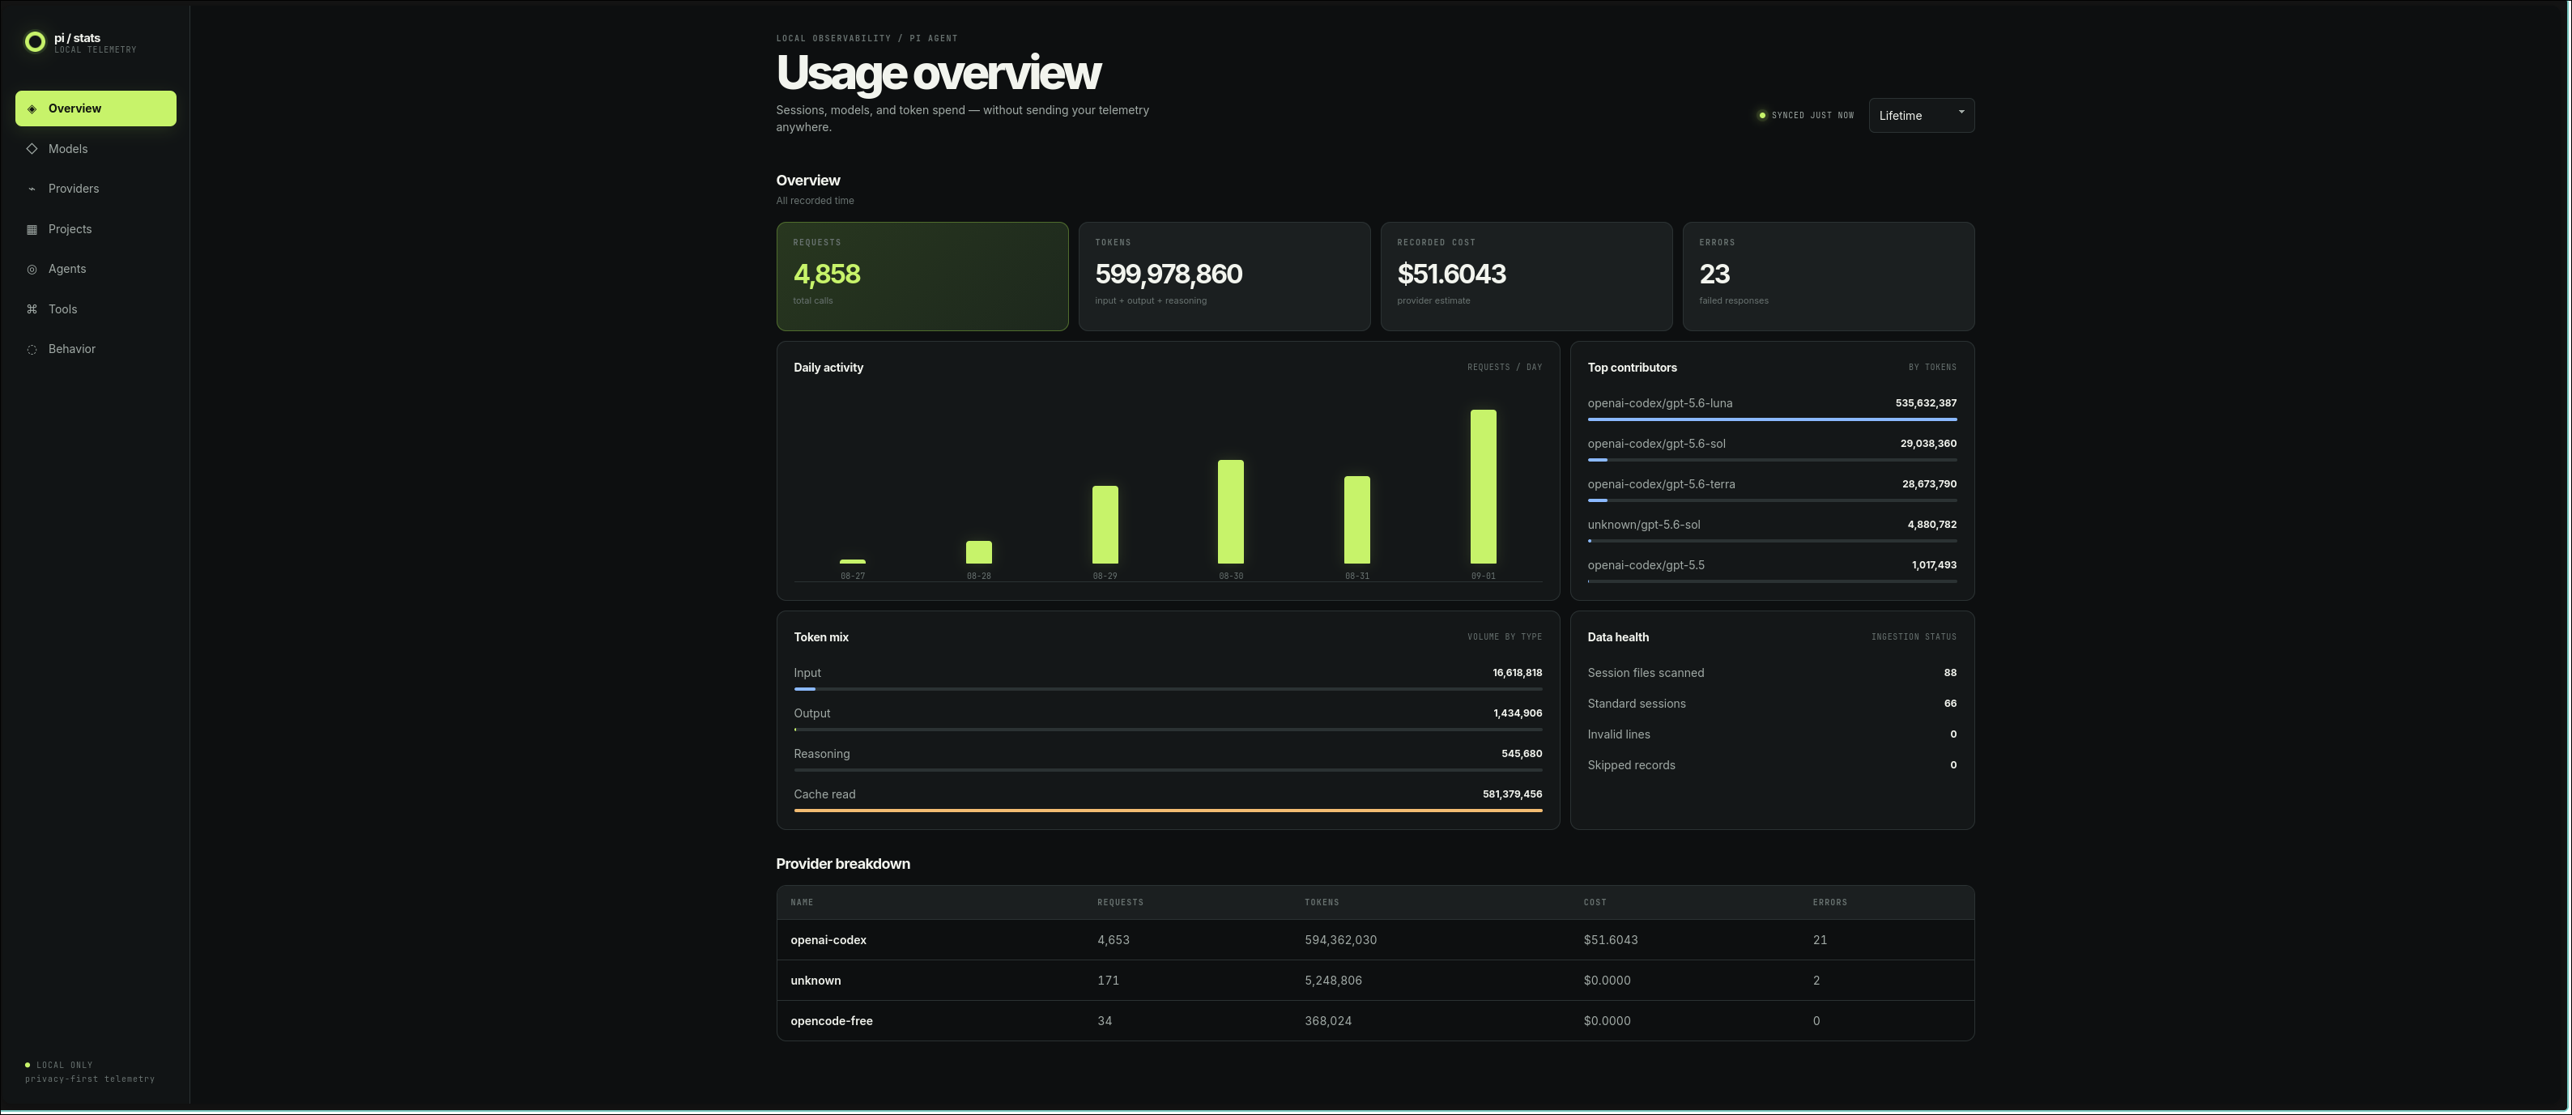The width and height of the screenshot is (2572, 1115).
Task: Click the Tools command icon
Action: tap(32, 309)
